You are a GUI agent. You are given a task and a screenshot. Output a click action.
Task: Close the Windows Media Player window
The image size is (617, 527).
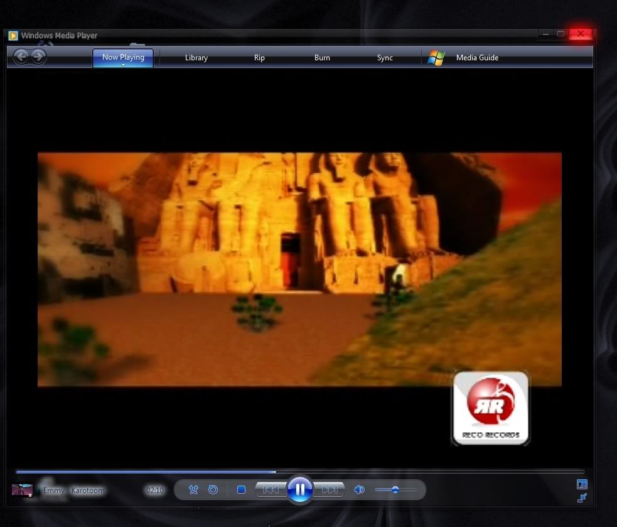pos(581,35)
